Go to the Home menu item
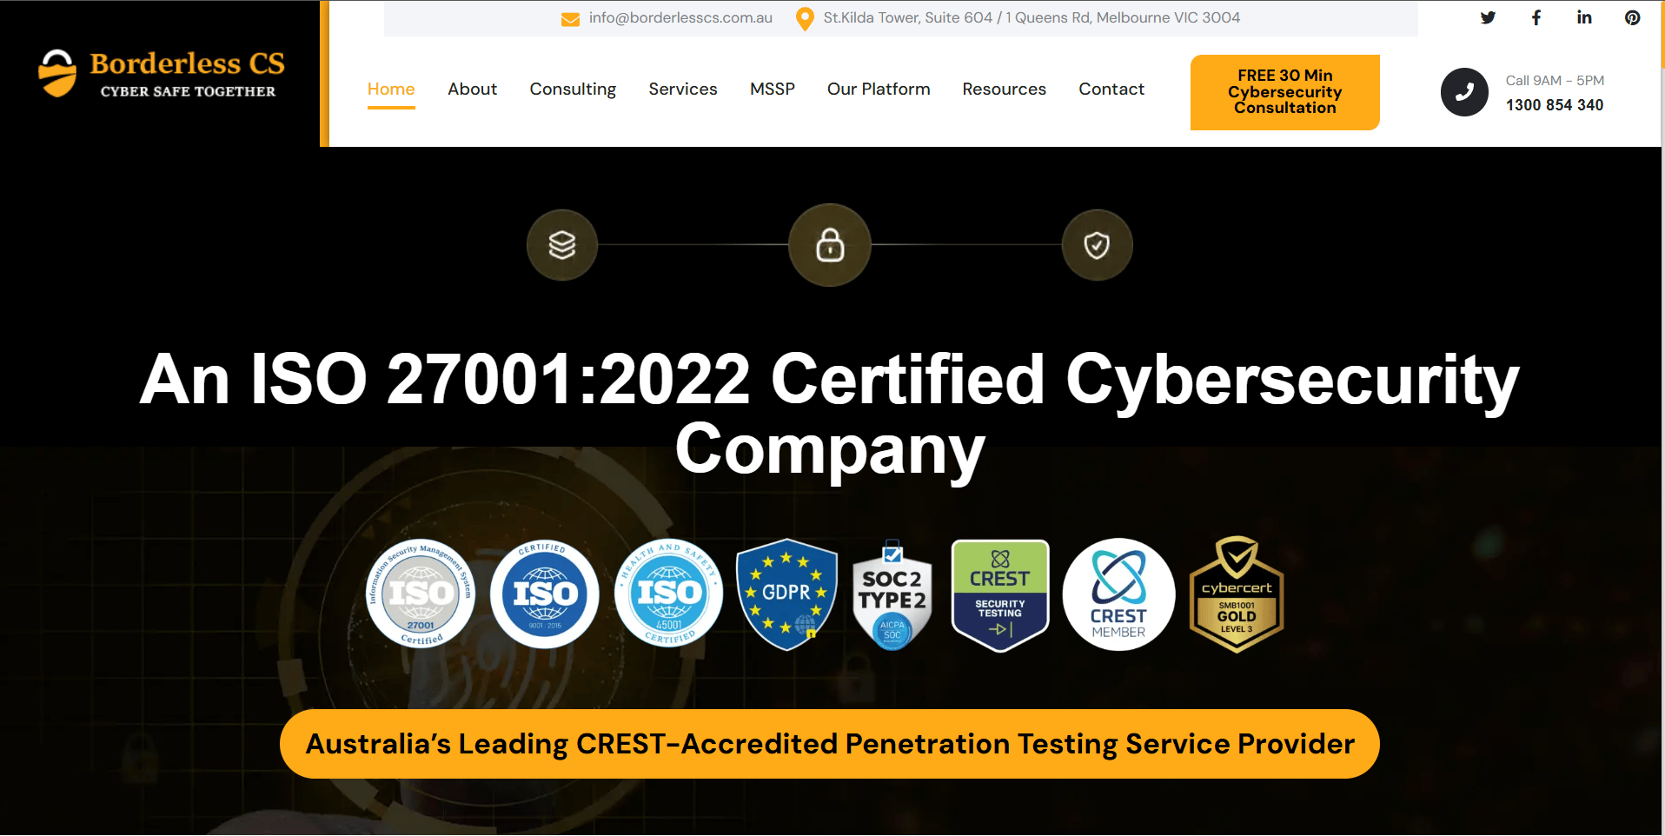1665x836 pixels. [391, 90]
